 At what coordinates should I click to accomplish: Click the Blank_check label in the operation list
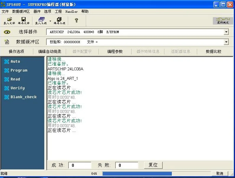coord(24,97)
